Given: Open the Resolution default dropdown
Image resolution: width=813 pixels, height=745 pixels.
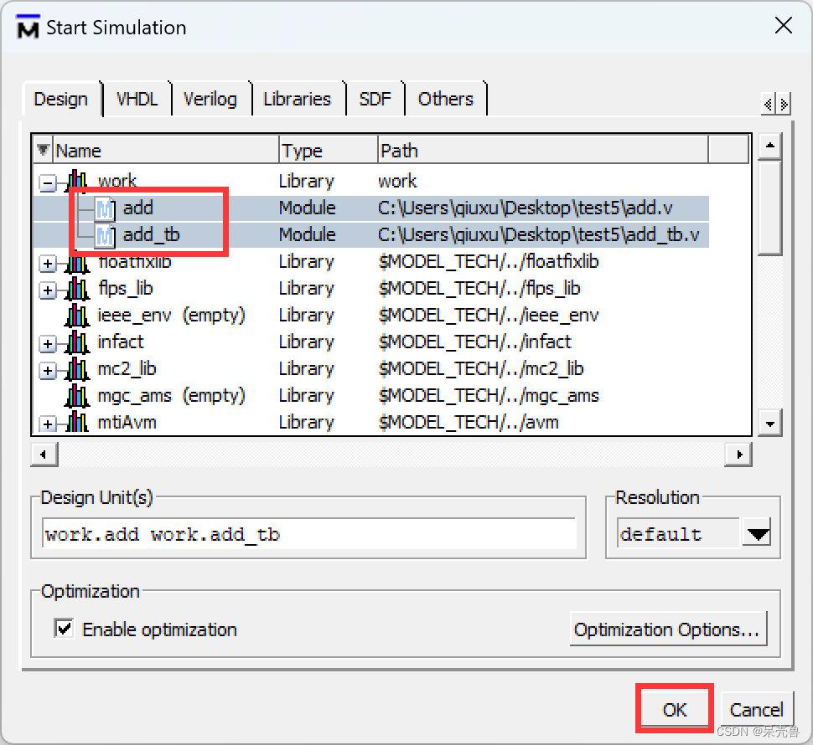Looking at the screenshot, I should click(756, 533).
